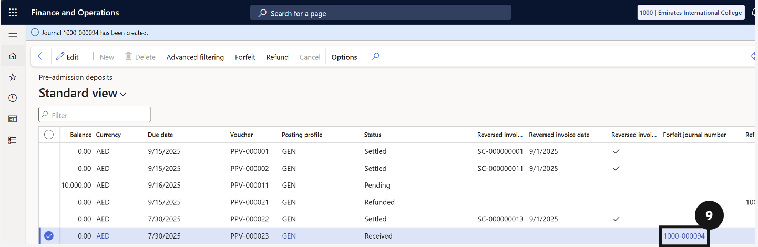The height and width of the screenshot is (247, 758).
Task: Click the GEN link in PPV-000023 row
Action: point(289,236)
